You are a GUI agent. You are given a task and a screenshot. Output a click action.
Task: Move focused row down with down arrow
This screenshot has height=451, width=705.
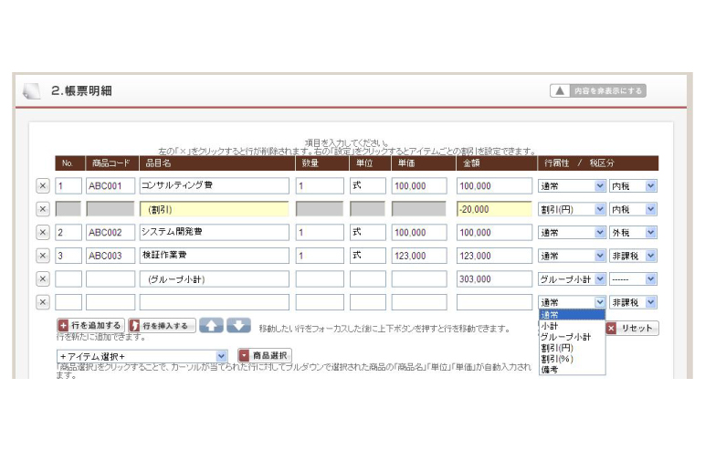[238, 325]
